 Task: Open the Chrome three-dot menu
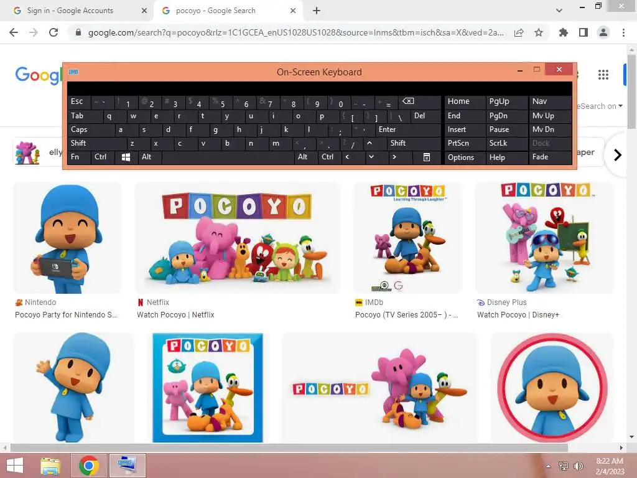click(x=623, y=32)
